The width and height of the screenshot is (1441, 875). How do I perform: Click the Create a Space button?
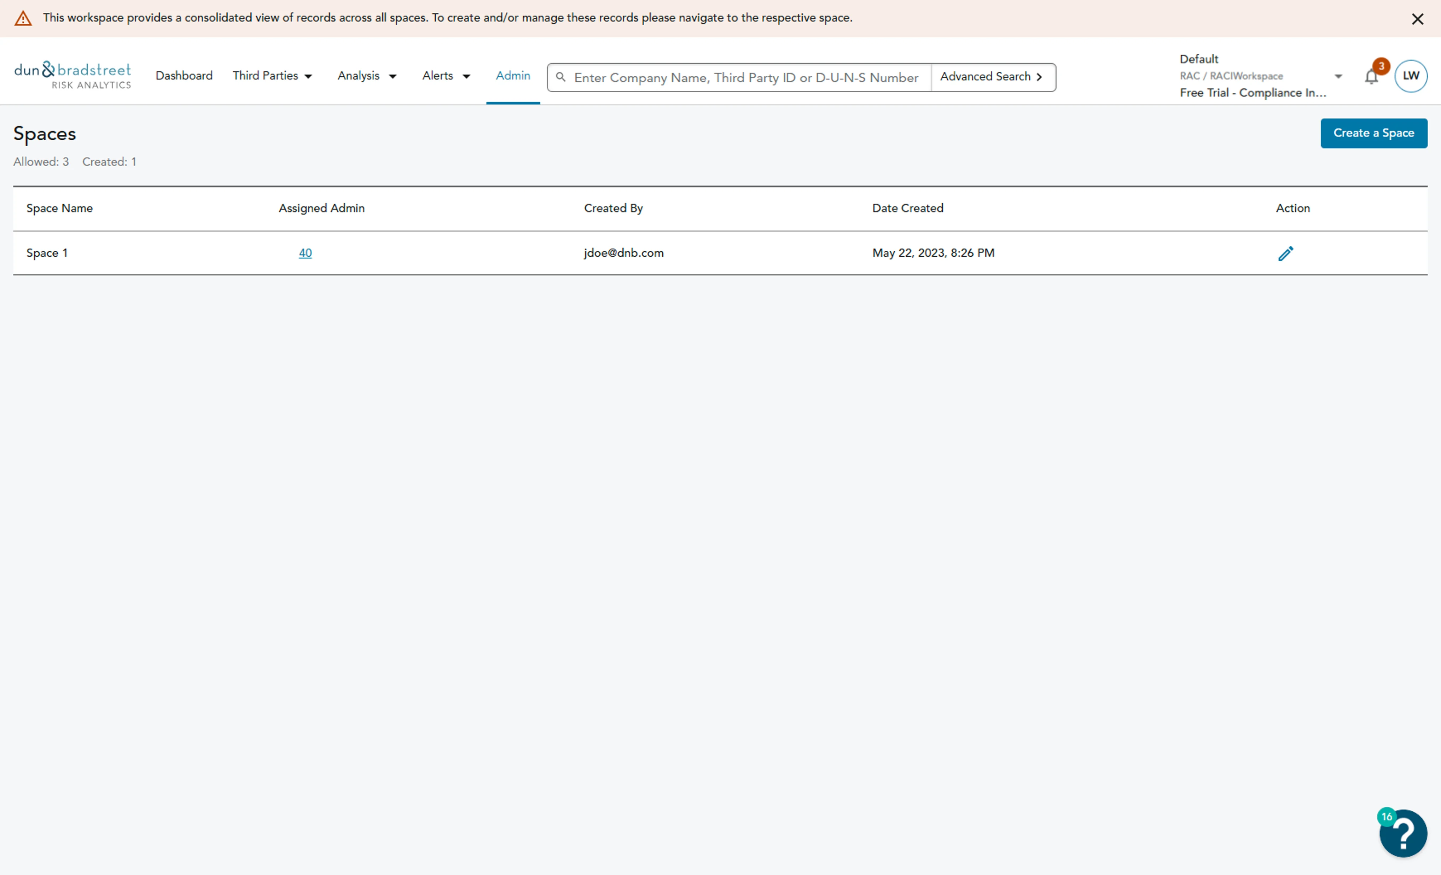(1373, 133)
